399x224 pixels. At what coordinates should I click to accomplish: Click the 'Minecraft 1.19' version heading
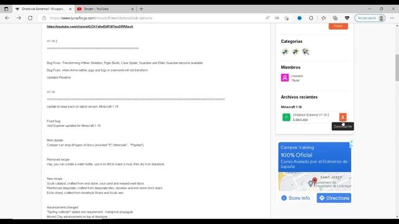tap(291, 107)
